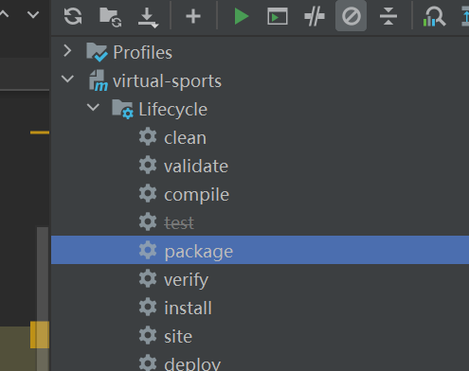Toggle Skip Tests mode icon
Viewport: 469px width, 371px height.
351,16
